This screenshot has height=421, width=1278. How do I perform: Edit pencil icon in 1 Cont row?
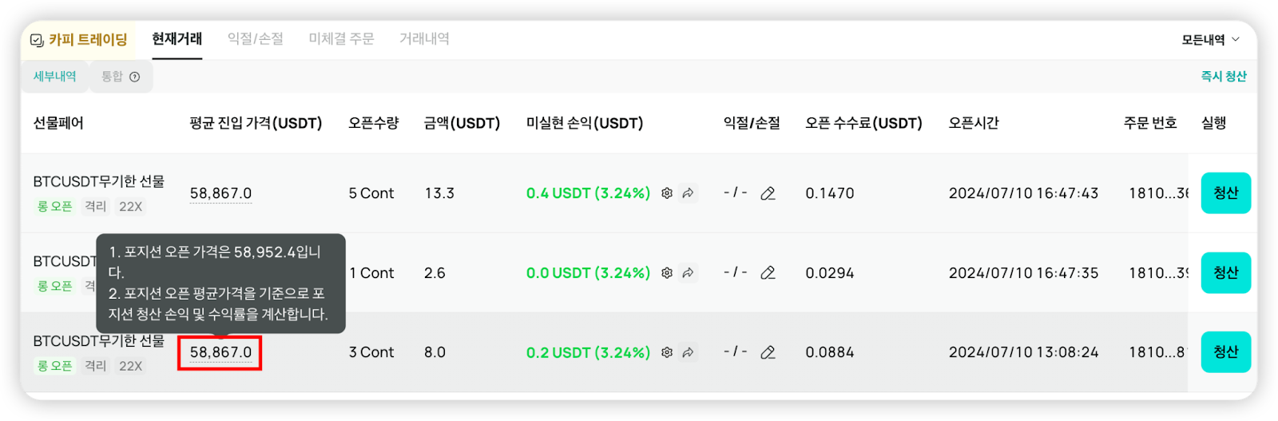(x=768, y=273)
